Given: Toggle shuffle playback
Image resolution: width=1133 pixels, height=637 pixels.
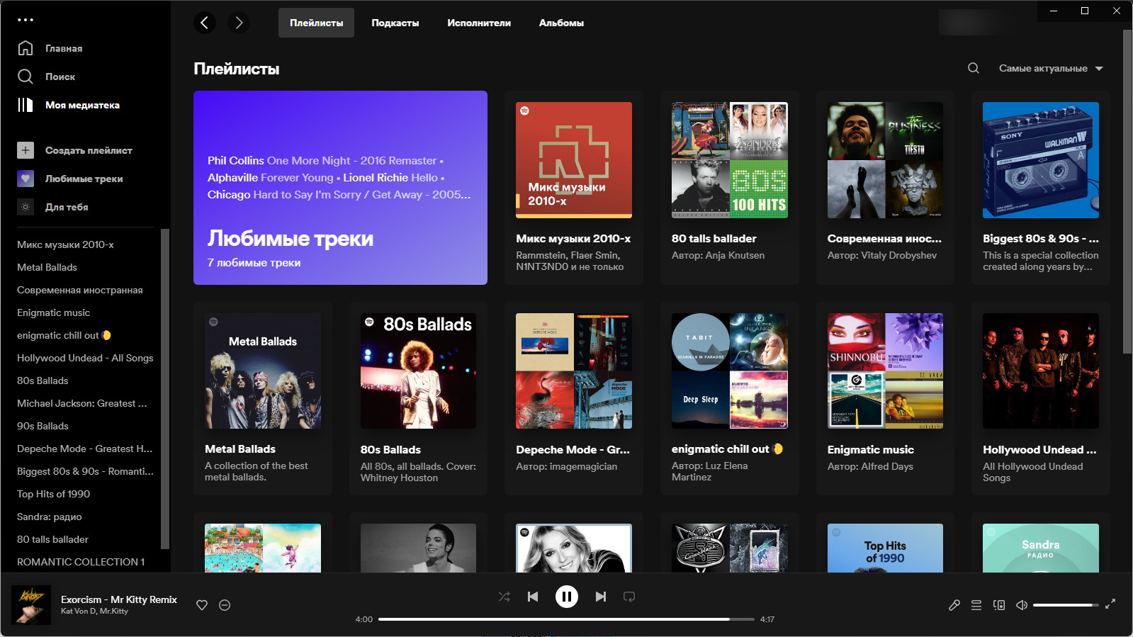Looking at the screenshot, I should pos(505,597).
